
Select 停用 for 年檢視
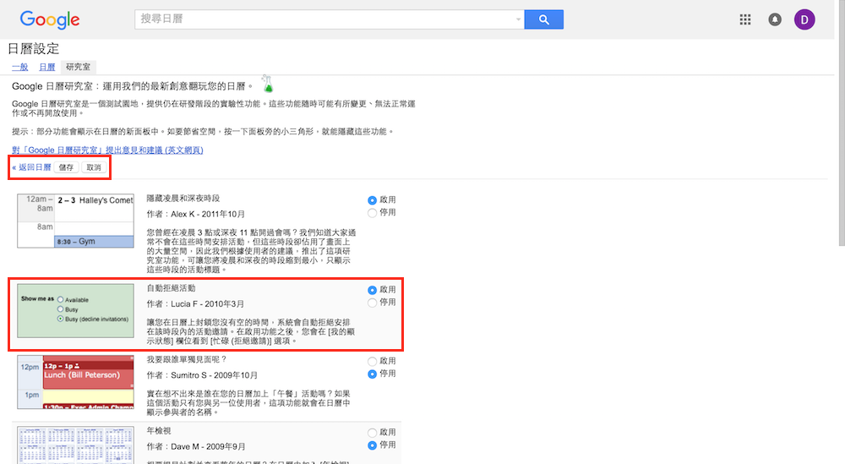tap(372, 445)
